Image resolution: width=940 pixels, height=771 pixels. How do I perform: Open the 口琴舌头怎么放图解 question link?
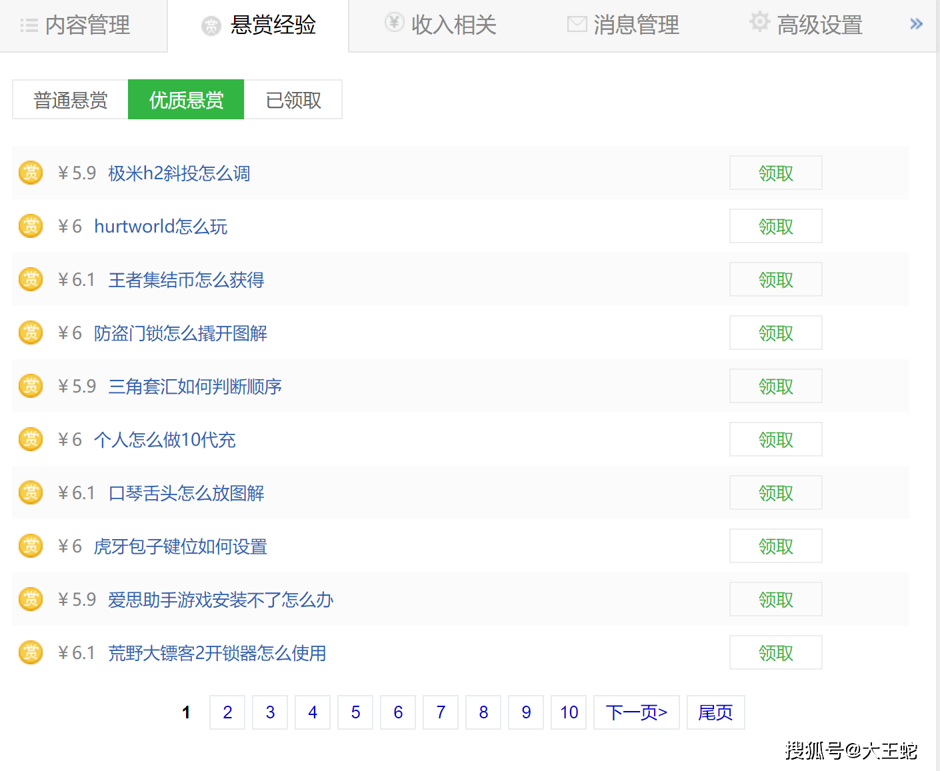[186, 493]
